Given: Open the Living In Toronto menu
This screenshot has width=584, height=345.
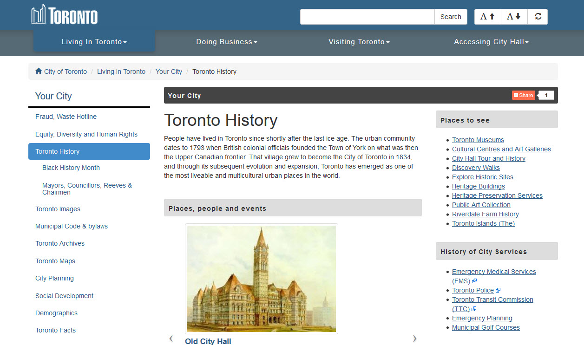Looking at the screenshot, I should pyautogui.click(x=94, y=42).
